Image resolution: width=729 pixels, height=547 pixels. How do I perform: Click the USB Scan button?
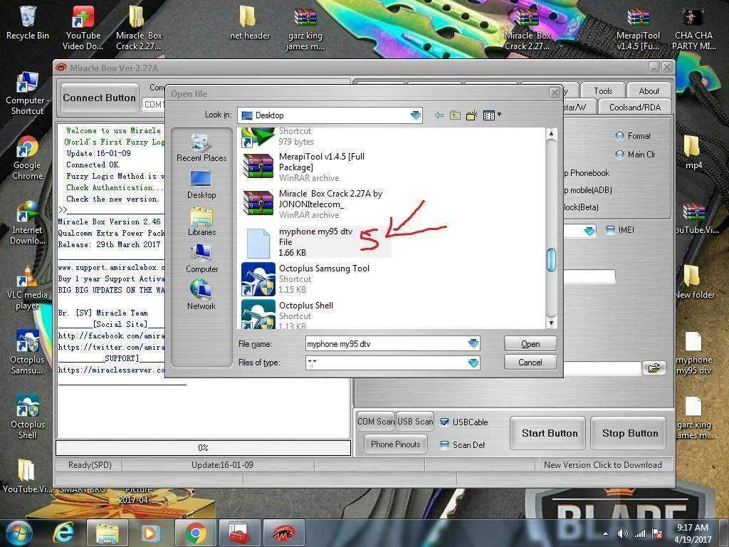coord(415,422)
